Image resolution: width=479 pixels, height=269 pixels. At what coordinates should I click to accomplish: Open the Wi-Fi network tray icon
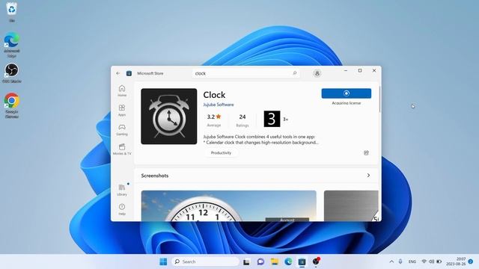(424, 262)
